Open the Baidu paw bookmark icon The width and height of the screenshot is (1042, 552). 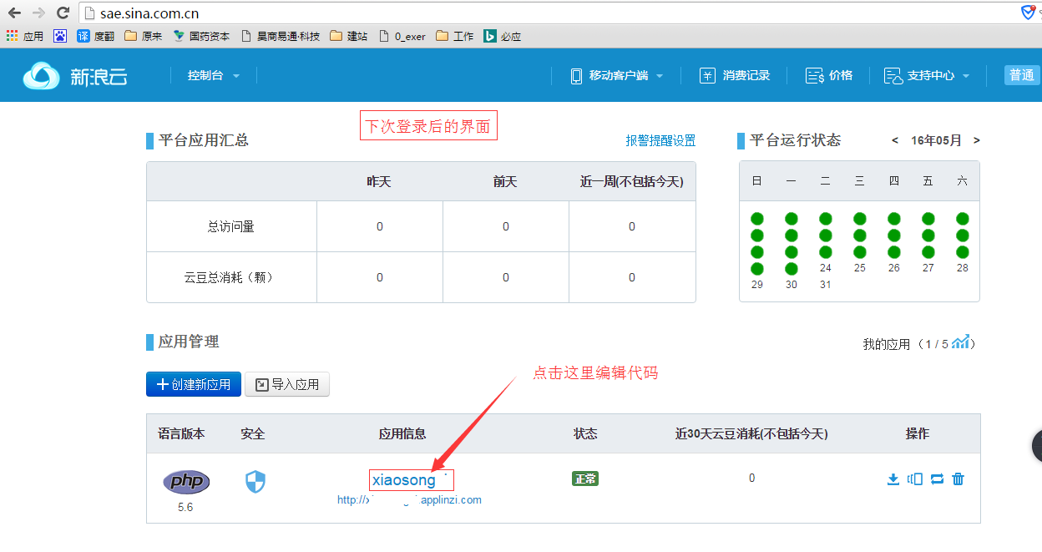click(60, 36)
